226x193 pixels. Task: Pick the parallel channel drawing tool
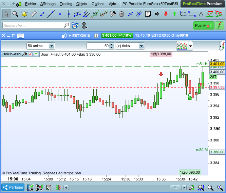[x=77, y=14]
